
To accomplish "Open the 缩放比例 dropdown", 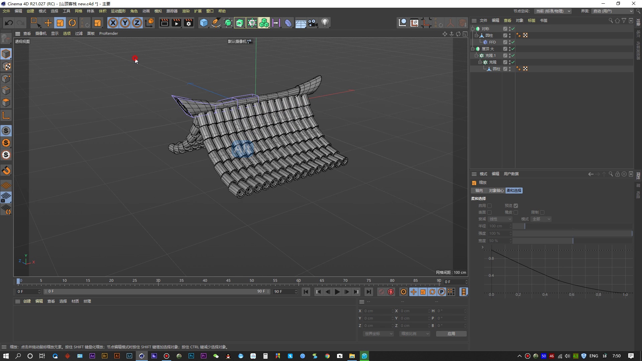I will [x=415, y=334].
